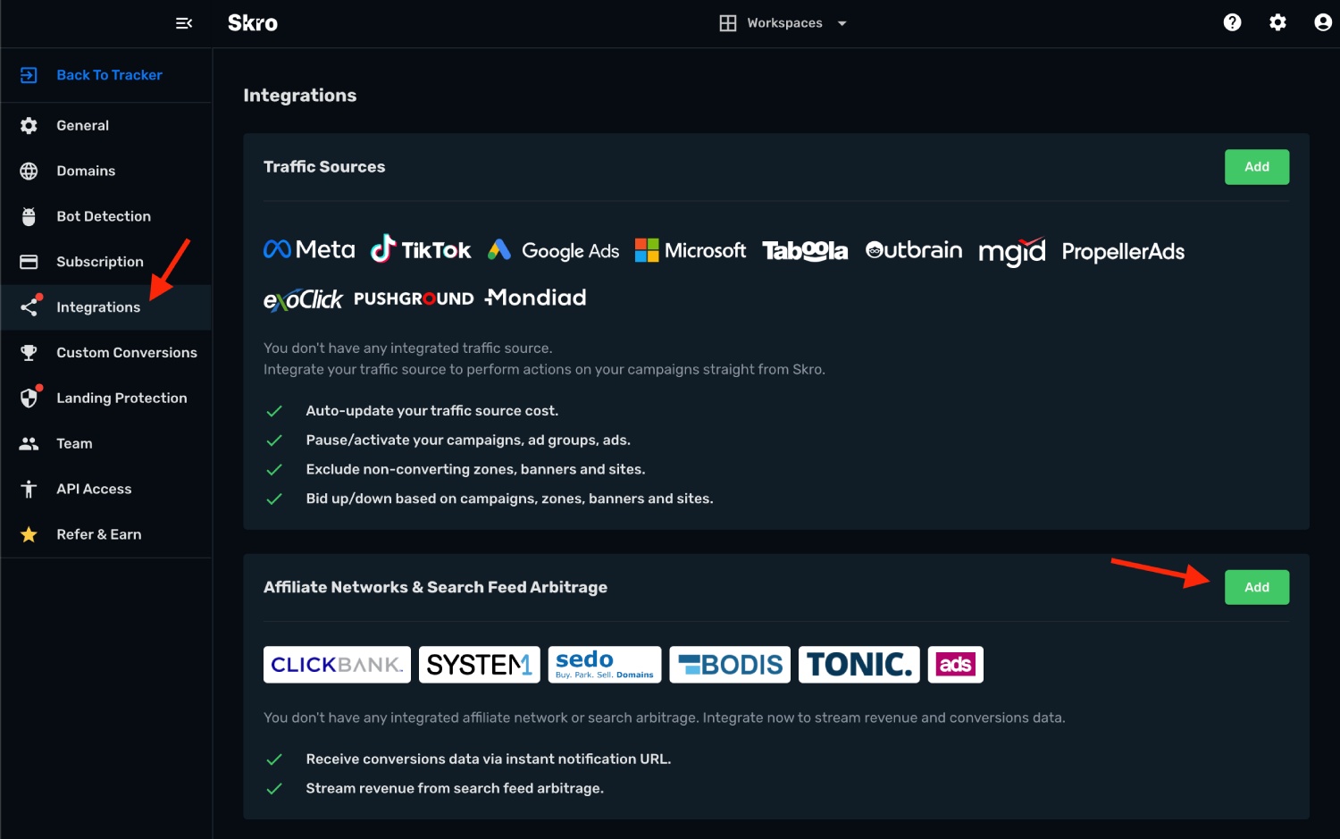Viewport: 1340px width, 839px height.
Task: Open Refer & Earn page
Action: [x=106, y=534]
